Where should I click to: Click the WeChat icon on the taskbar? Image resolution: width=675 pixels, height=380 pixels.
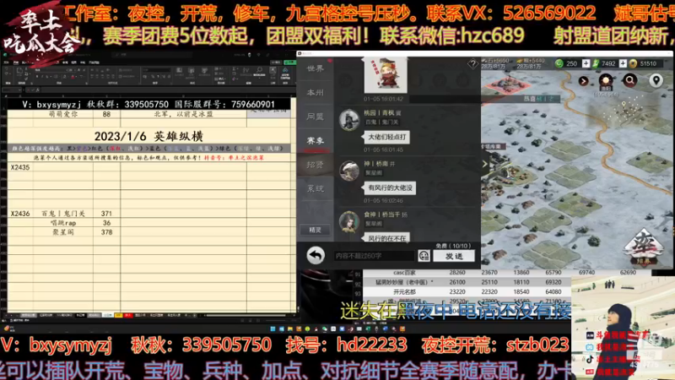click(x=325, y=329)
